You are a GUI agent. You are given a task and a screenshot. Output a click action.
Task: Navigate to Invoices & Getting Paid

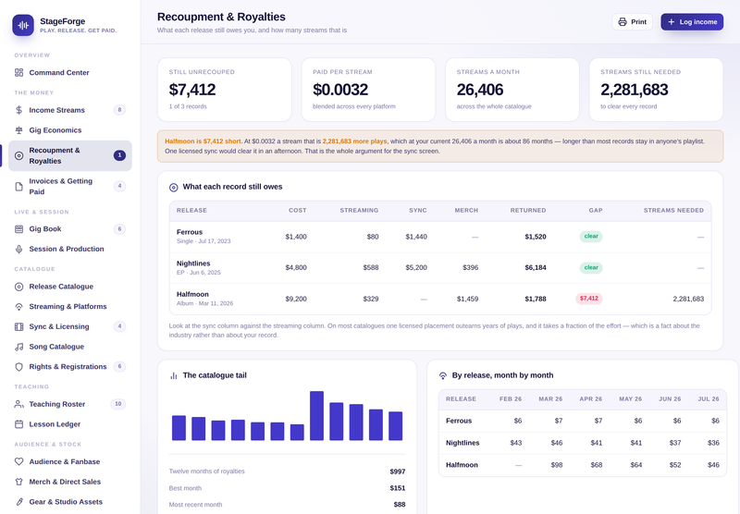[70, 186]
